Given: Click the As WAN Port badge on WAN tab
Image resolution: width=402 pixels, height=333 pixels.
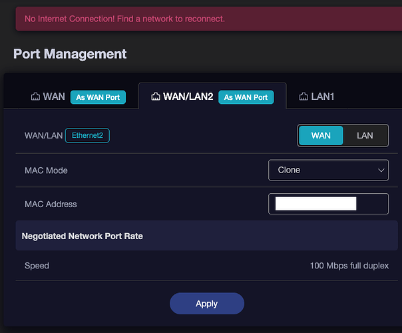Looking at the screenshot, I should 98,97.
